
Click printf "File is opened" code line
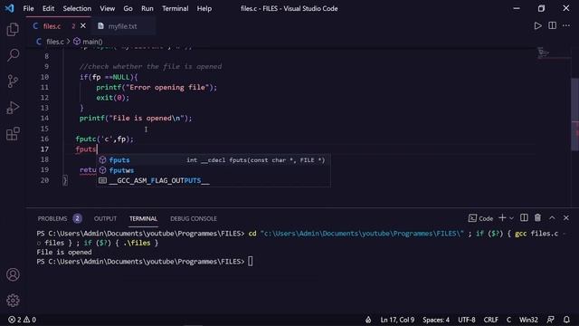(x=136, y=119)
